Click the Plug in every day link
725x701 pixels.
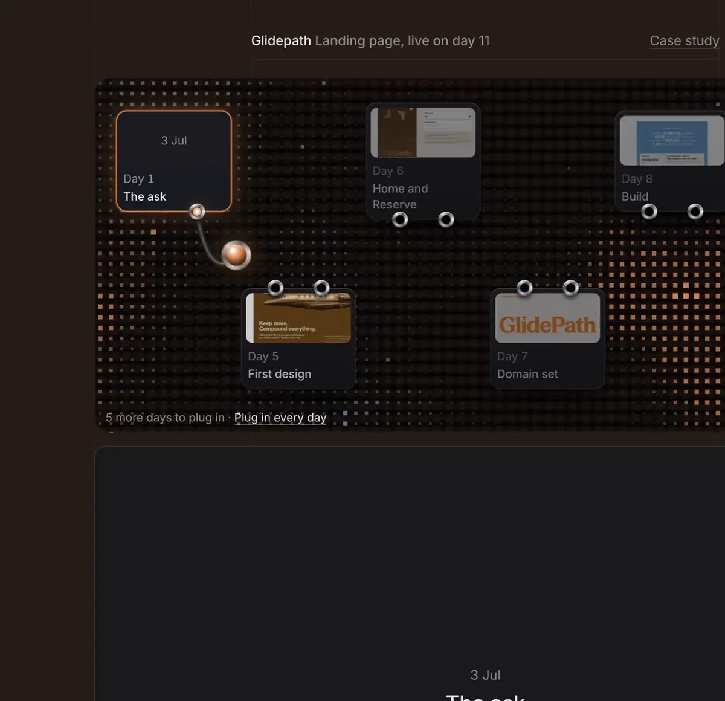pyautogui.click(x=280, y=418)
